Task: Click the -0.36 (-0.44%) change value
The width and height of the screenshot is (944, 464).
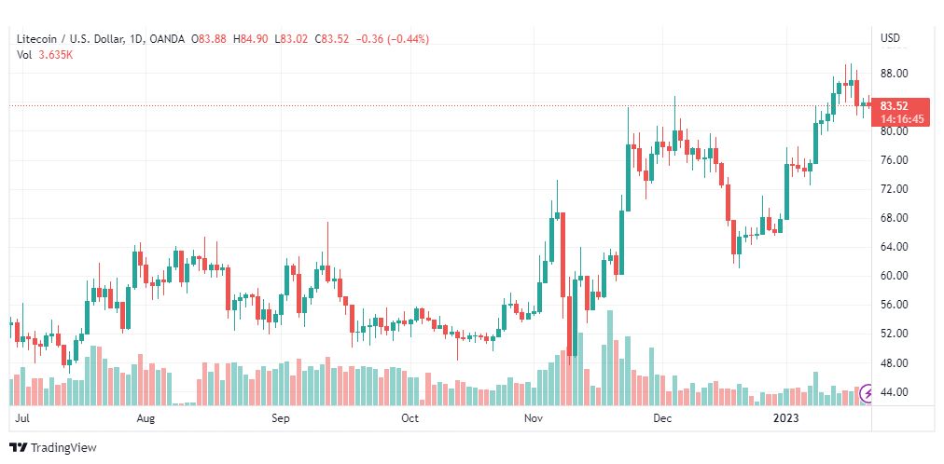Action: [393, 39]
